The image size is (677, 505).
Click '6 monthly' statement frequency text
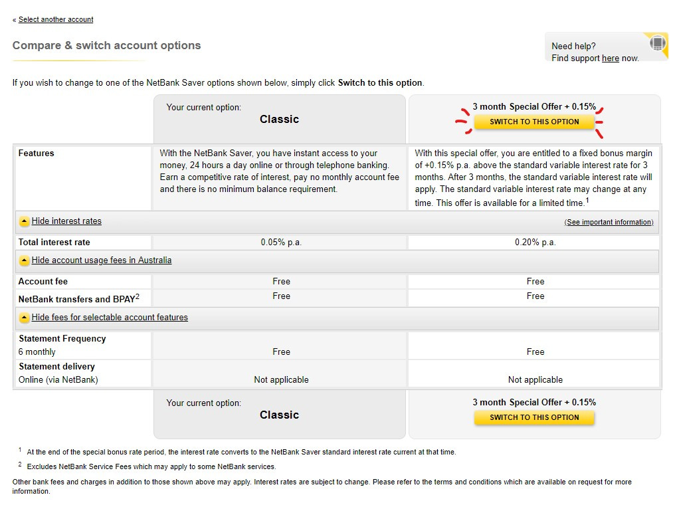(37, 352)
